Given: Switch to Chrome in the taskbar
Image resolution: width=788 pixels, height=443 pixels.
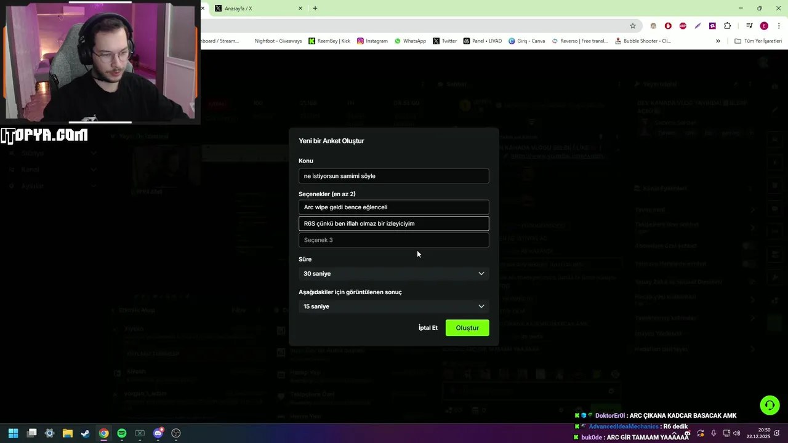Looking at the screenshot, I should pyautogui.click(x=104, y=433).
